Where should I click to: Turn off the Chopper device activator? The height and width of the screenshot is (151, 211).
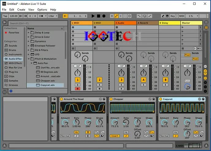click(111, 99)
